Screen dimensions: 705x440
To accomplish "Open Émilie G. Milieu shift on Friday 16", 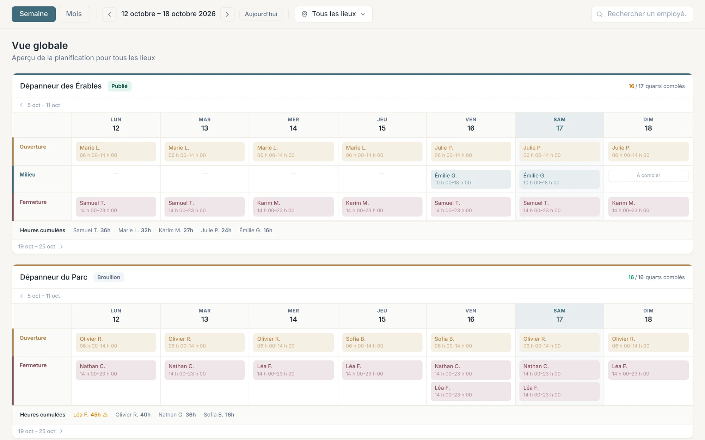I will 471,179.
